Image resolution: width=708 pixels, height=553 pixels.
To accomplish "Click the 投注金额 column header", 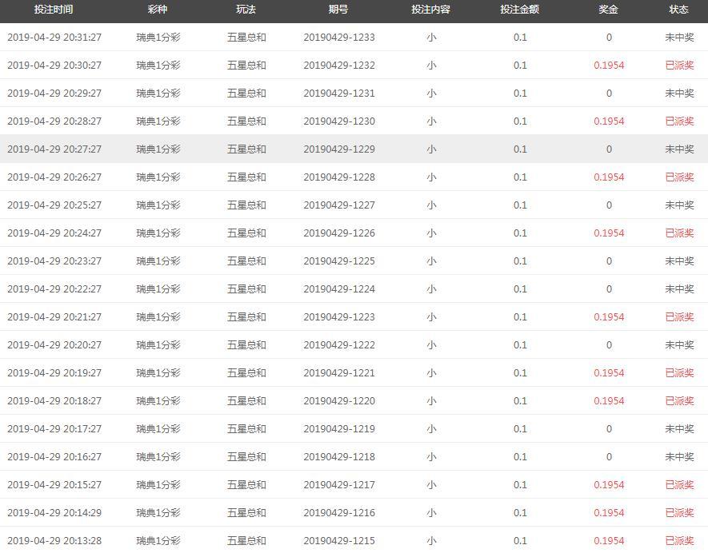I will pos(519,10).
